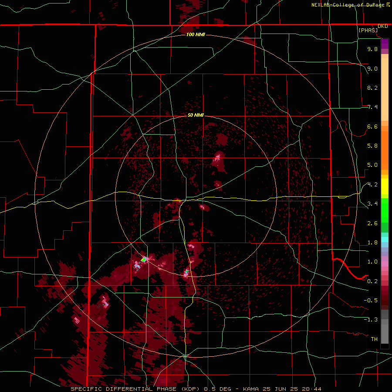392x392 pixels.
Task: Click the NEXLAB-College of DuPage credit text
Action: (x=348, y=5)
